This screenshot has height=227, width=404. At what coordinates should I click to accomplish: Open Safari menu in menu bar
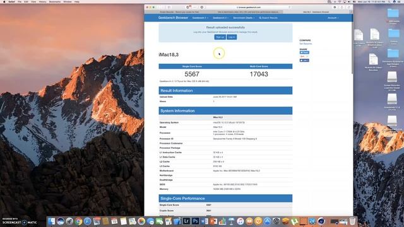11,1
